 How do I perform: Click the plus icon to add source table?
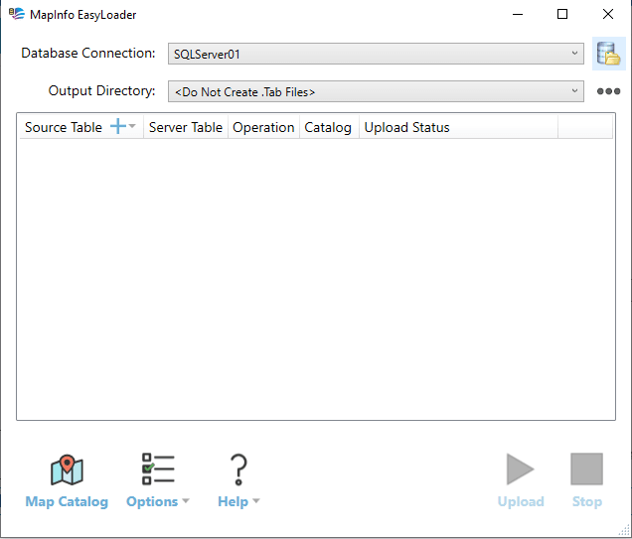pyautogui.click(x=117, y=127)
